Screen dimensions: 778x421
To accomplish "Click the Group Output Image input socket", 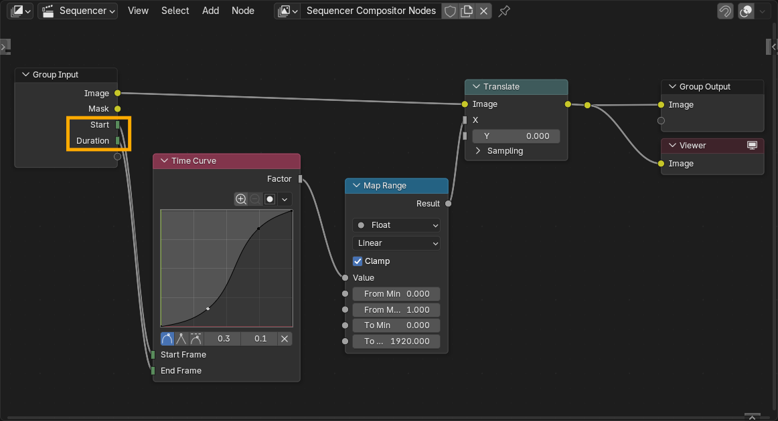I will tap(661, 104).
